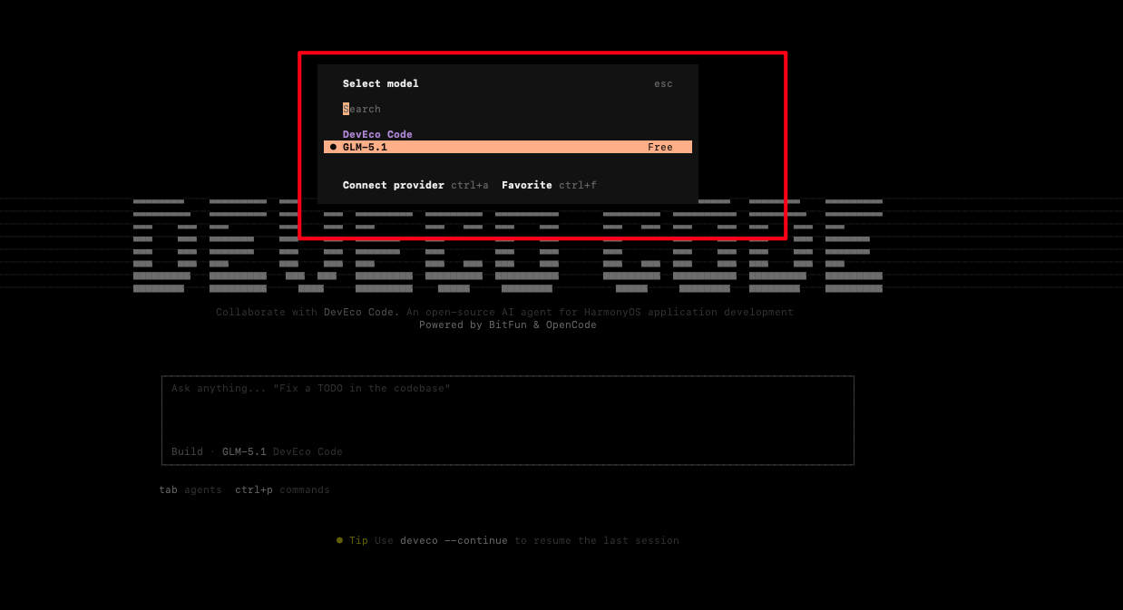1123x610 pixels.
Task: Click the yellow dot before the Tip label
Action: tap(339, 540)
